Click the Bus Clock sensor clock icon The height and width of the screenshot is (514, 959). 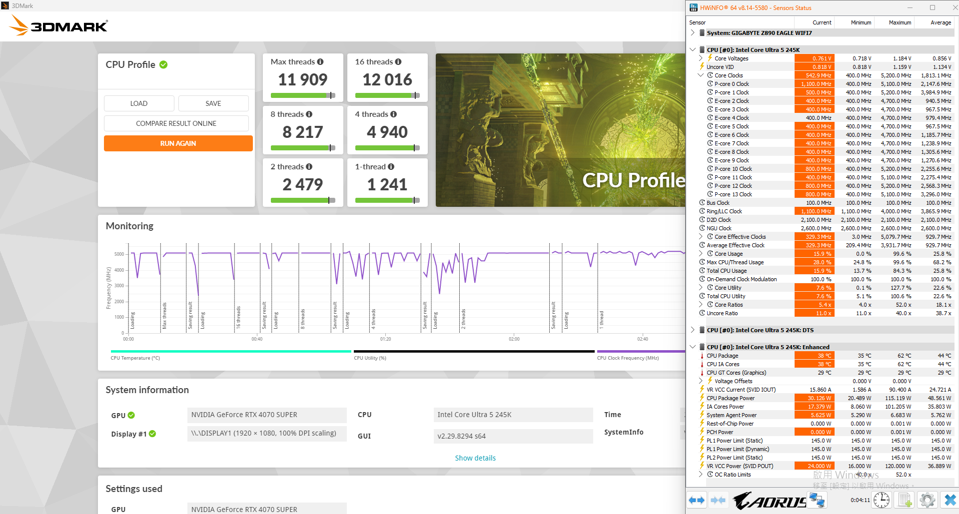click(x=702, y=203)
